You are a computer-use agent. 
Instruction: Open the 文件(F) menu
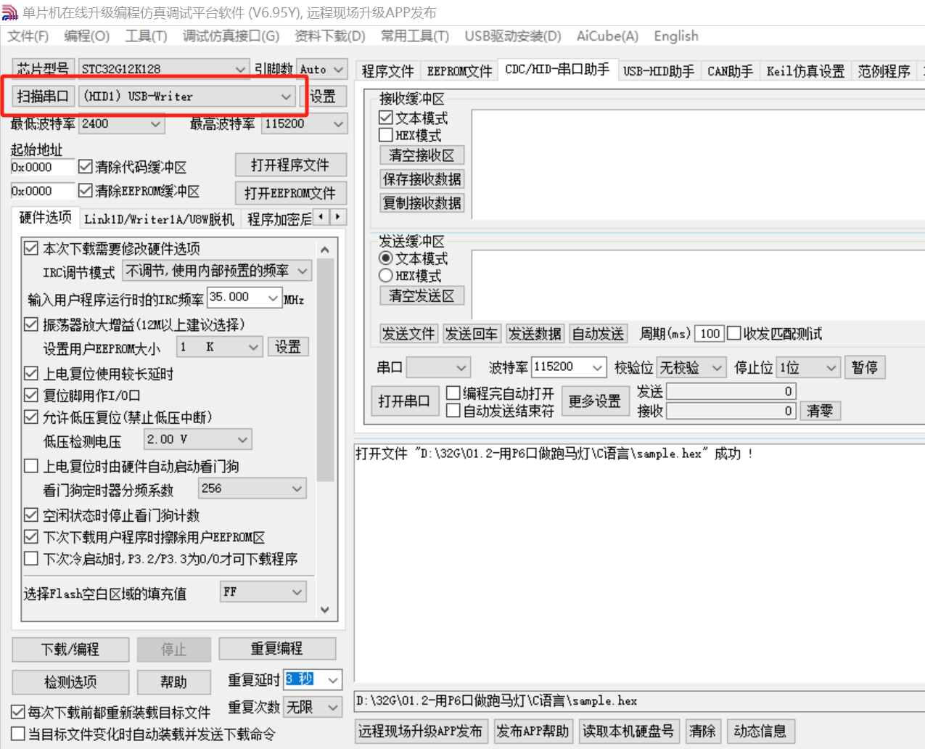(28, 36)
